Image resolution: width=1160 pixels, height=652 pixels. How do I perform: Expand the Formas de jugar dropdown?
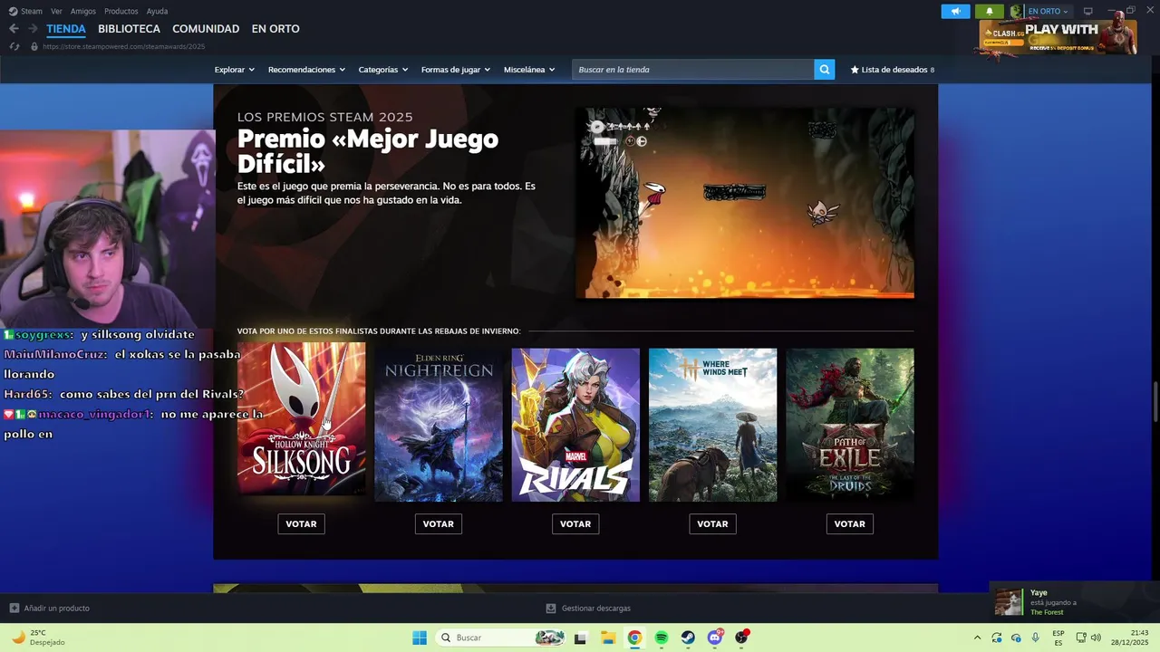[x=456, y=70]
